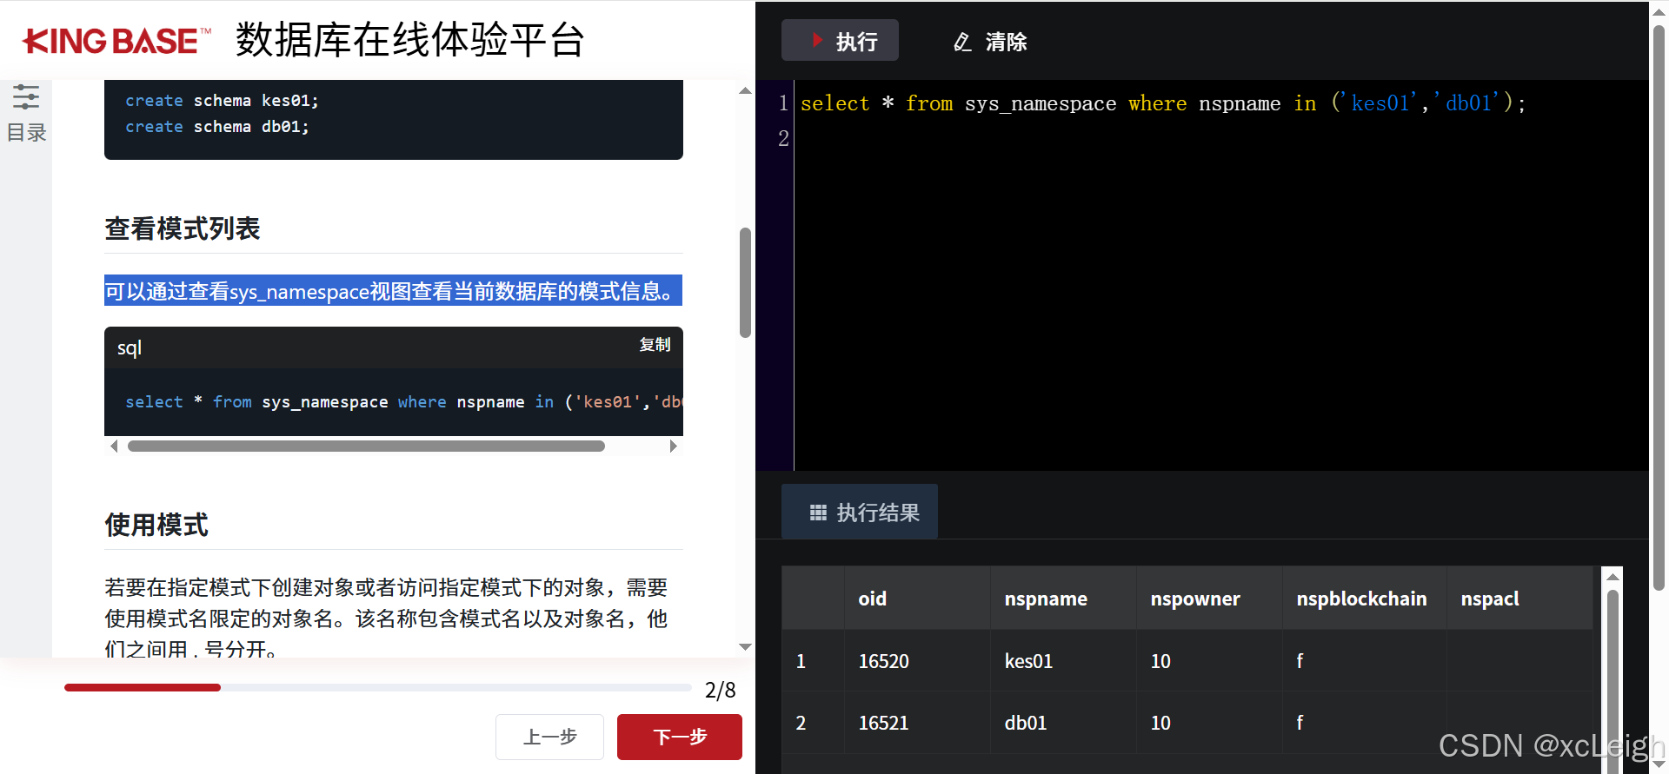This screenshot has height=774, width=1669.
Task: Go back with the 上一步 button
Action: pyautogui.click(x=549, y=737)
